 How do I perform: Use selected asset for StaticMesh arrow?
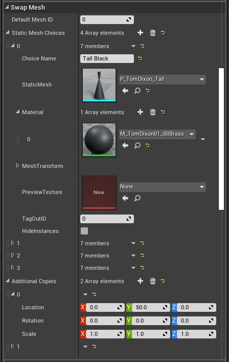pos(125,91)
